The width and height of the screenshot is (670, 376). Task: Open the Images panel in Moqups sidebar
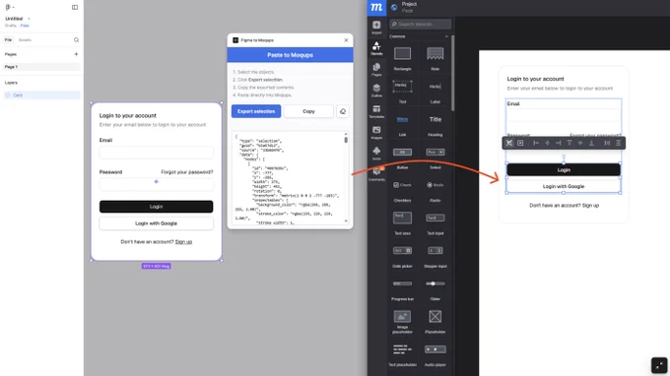(376, 132)
